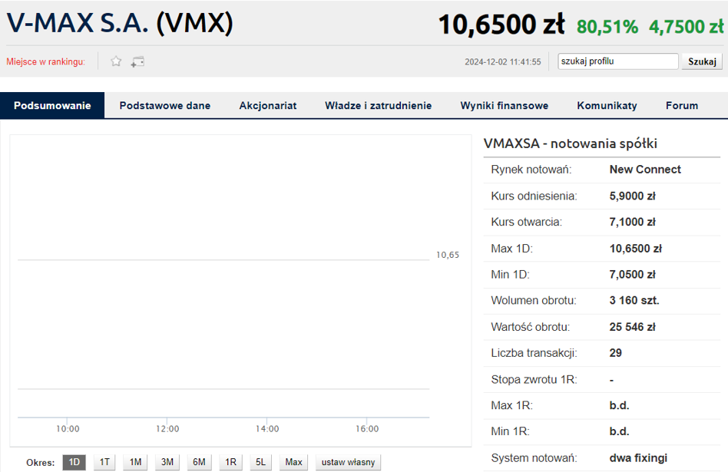The image size is (728, 472).
Task: Click the 'System notowań:' label
Action: pos(534,458)
